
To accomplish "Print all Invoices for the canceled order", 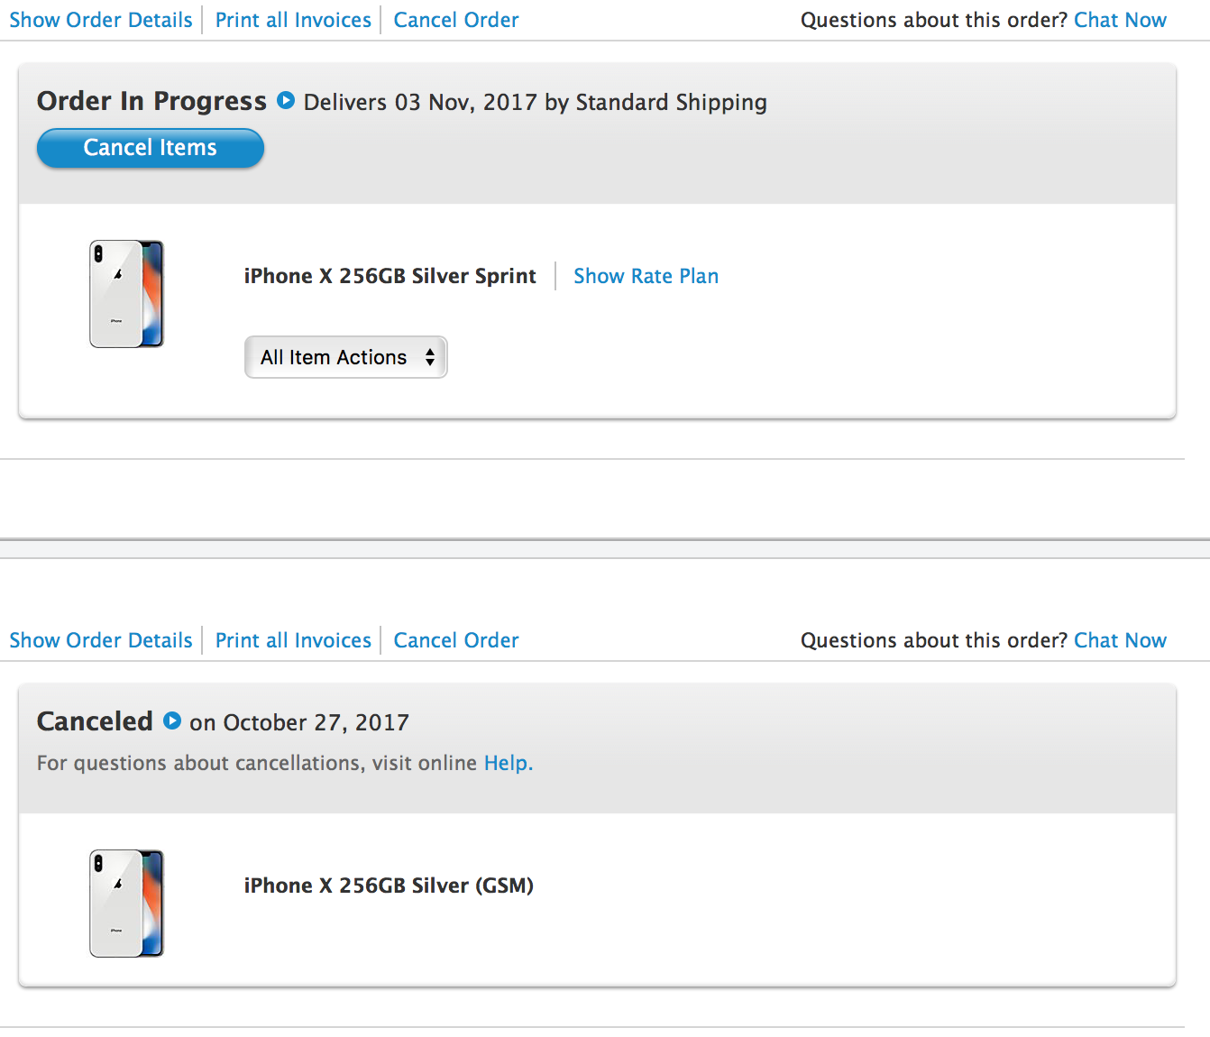I will point(293,640).
